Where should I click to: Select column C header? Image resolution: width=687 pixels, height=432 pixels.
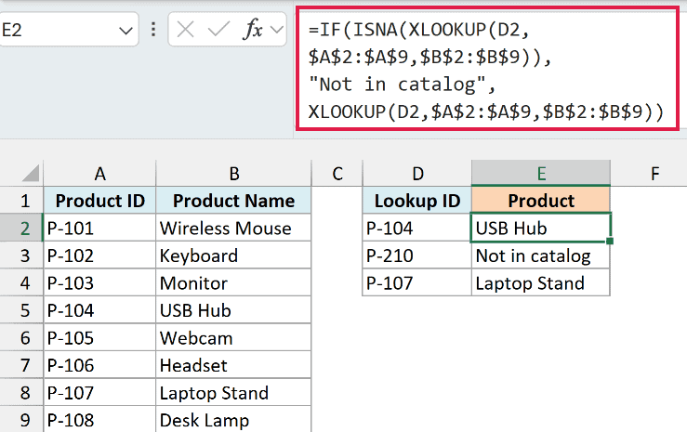coord(337,174)
